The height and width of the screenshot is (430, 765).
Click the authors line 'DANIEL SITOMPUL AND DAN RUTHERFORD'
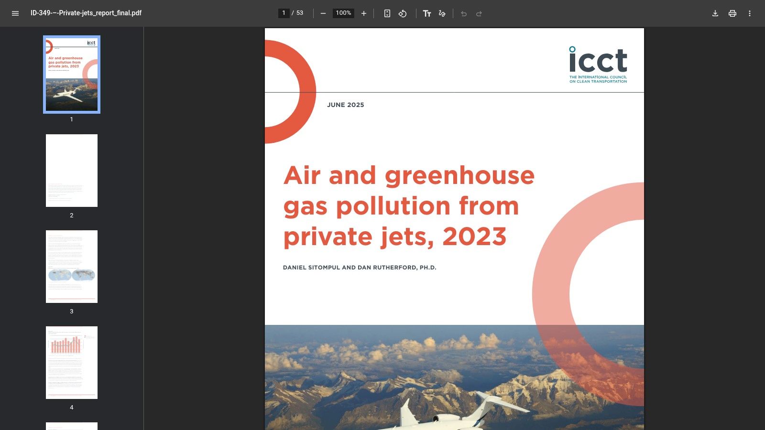point(360,268)
